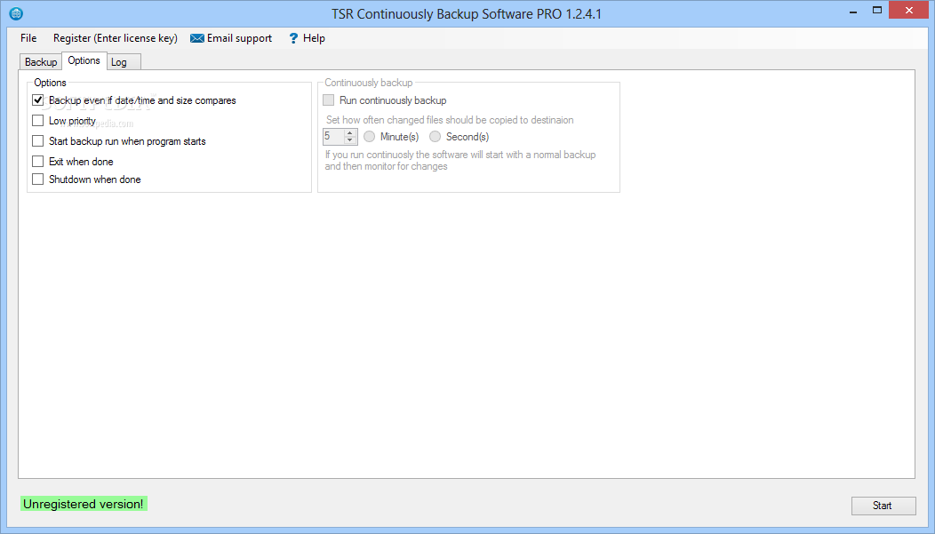935x534 pixels.
Task: Check the Shutdown when done option
Action: pos(37,179)
